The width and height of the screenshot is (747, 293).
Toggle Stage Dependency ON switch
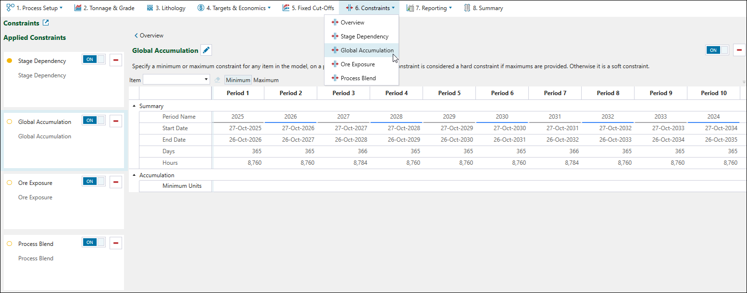coord(94,60)
